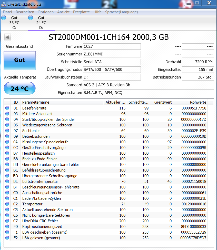Click the Grenzwert column header
Viewport: 217px width, 250px height.
[x=161, y=102]
